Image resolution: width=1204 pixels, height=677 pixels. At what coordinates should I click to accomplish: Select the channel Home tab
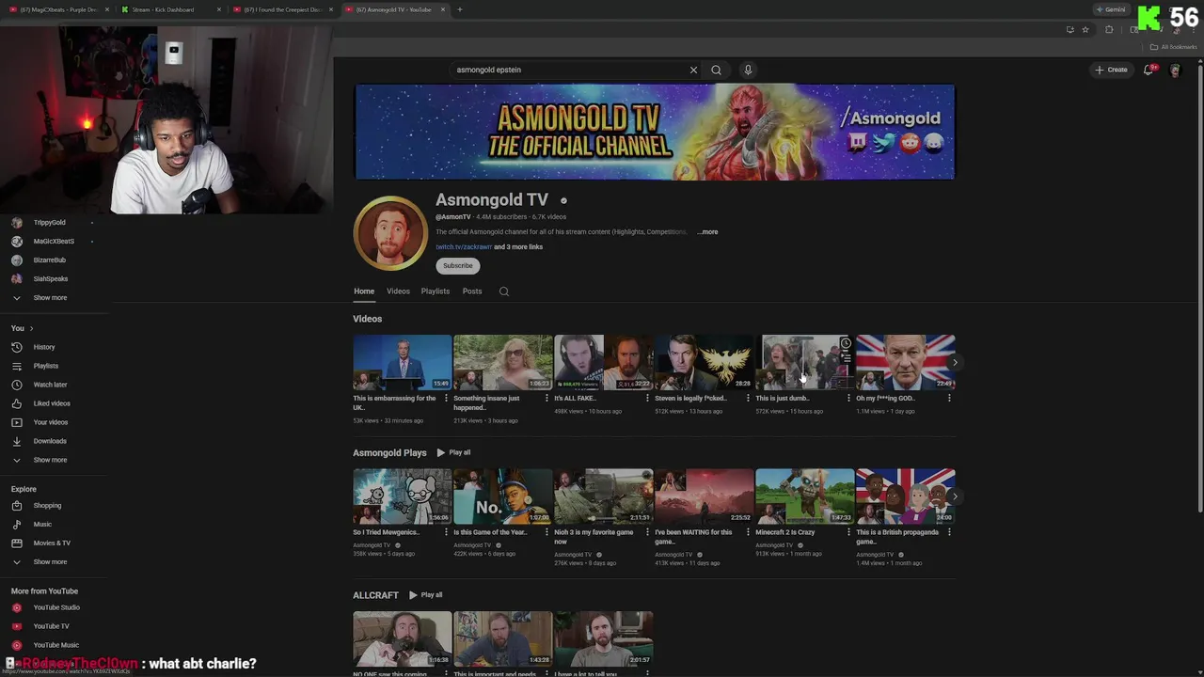point(364,291)
